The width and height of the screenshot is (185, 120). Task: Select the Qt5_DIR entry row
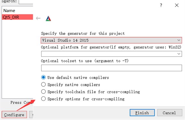point(18,17)
